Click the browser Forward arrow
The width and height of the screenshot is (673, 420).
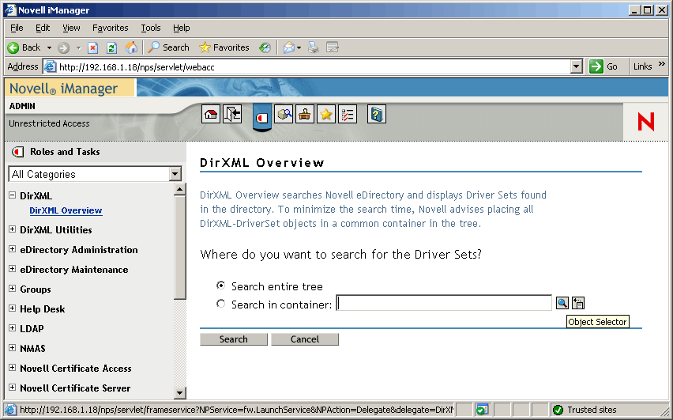point(63,47)
